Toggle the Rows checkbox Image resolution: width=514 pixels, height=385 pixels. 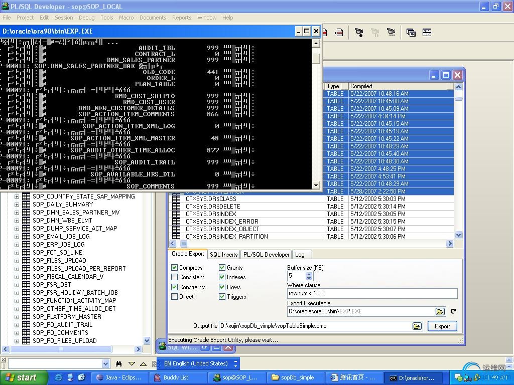click(x=222, y=287)
